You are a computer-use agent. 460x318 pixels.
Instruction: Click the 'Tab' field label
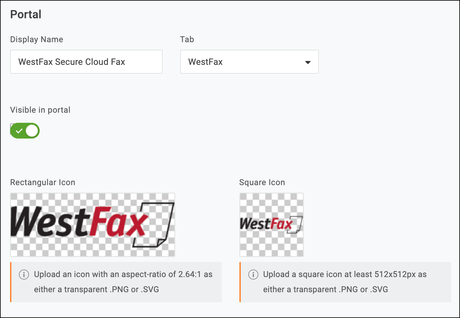click(187, 39)
